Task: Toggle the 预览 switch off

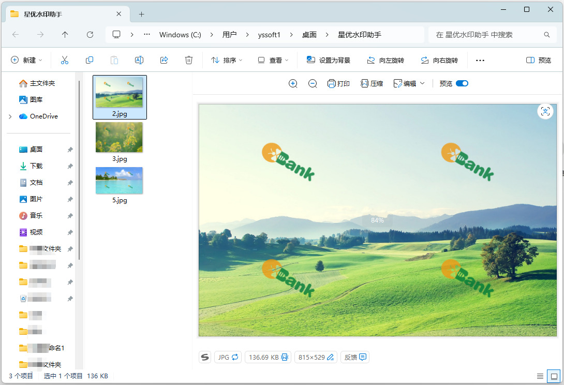Action: 462,83
